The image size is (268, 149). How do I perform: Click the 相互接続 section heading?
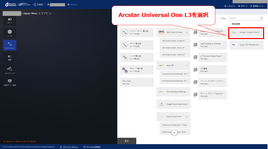tap(236, 24)
